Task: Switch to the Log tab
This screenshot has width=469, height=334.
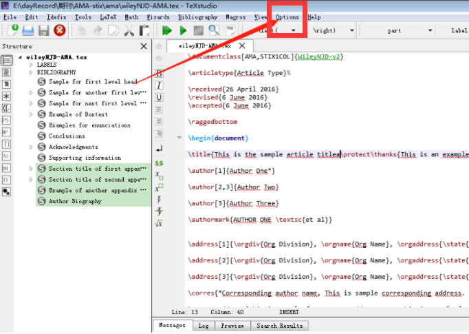Action: click(x=204, y=326)
